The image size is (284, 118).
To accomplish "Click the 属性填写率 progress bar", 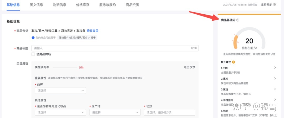I will pyautogui.click(x=64, y=68).
